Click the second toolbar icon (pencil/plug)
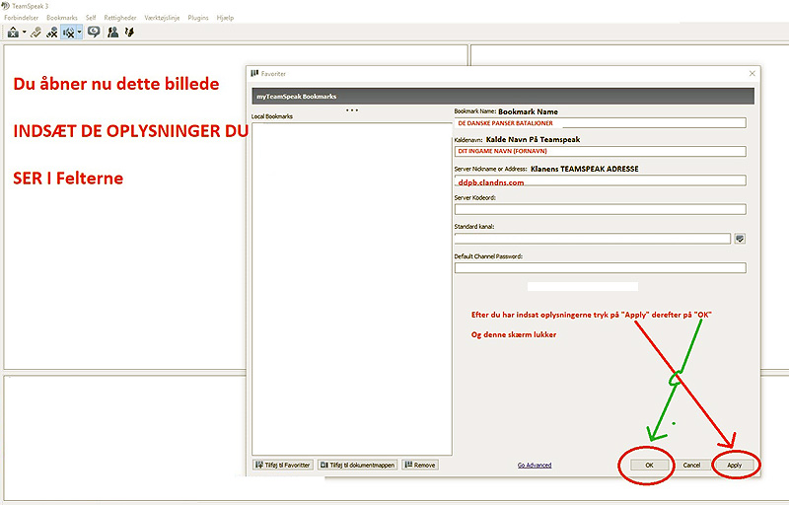 coord(36,32)
